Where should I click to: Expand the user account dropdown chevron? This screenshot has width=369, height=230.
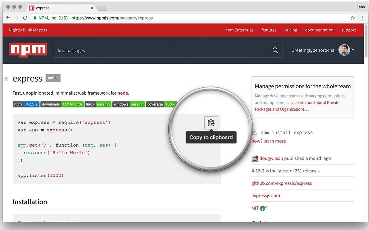click(353, 49)
